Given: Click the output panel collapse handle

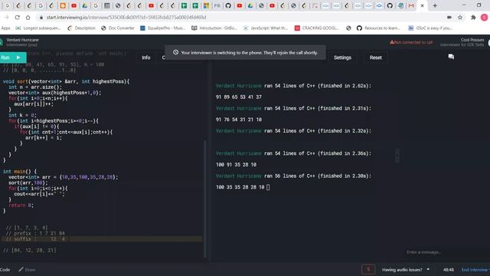Looking at the screenshot, I should coord(397,156).
